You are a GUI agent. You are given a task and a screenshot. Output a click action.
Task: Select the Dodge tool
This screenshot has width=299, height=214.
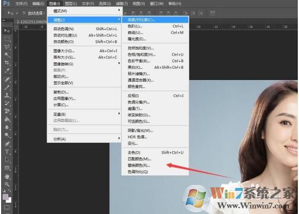click(x=7, y=135)
